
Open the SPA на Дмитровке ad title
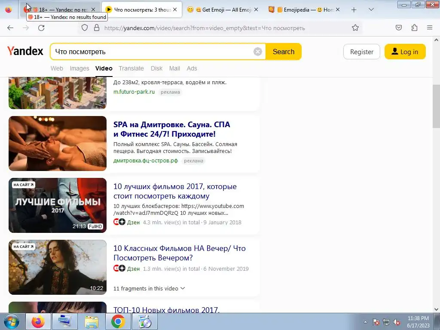(171, 129)
